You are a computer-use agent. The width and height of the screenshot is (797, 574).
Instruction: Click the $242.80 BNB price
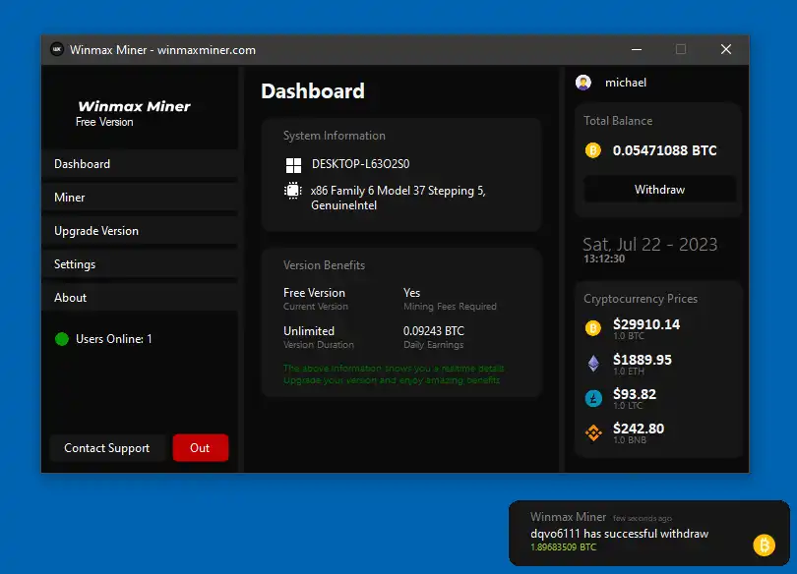point(639,429)
